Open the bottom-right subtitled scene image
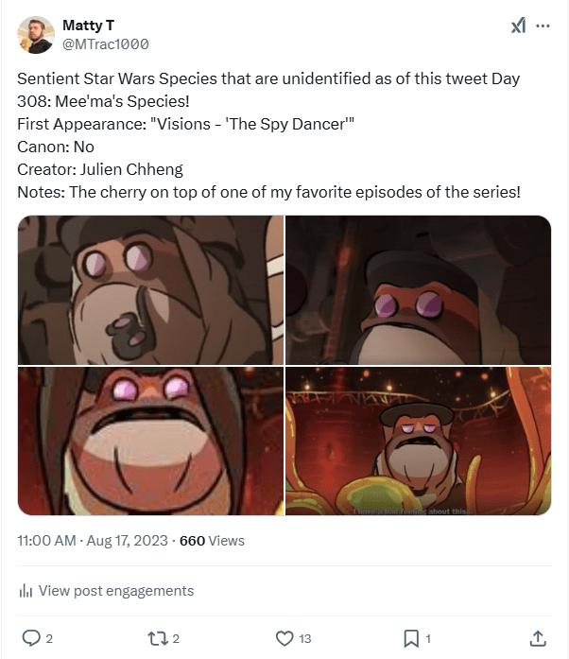This screenshot has width=569, height=659. click(418, 442)
